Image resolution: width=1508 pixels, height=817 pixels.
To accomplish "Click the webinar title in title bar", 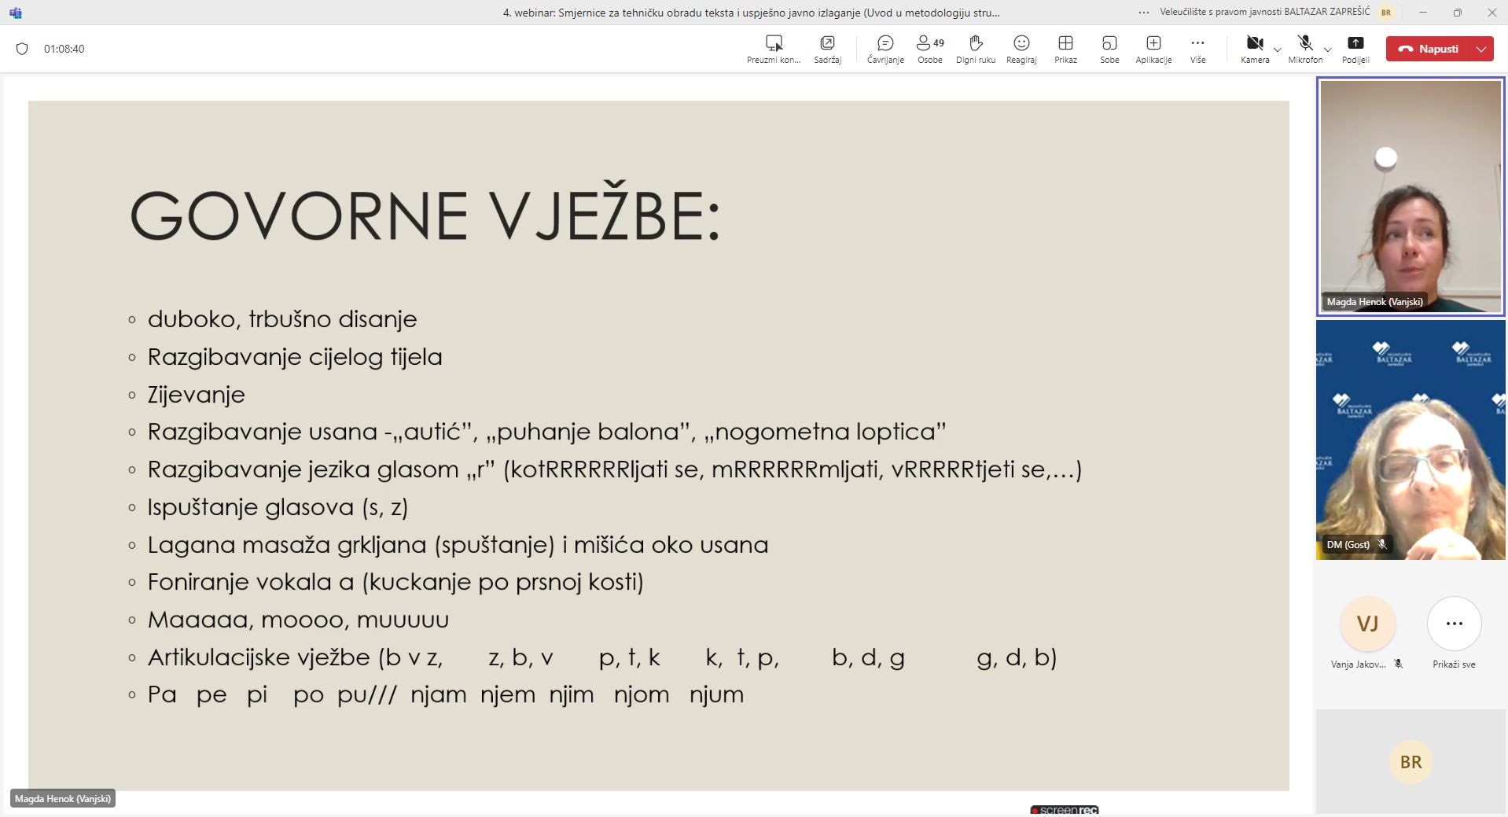I will [752, 13].
